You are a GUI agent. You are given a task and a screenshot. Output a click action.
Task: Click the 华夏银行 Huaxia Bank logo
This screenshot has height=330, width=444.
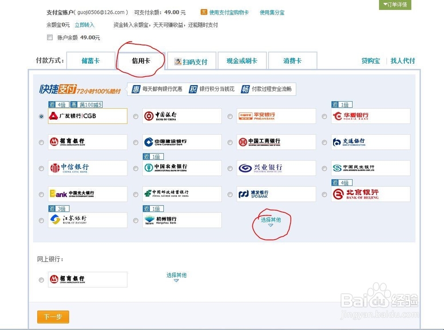point(371,116)
